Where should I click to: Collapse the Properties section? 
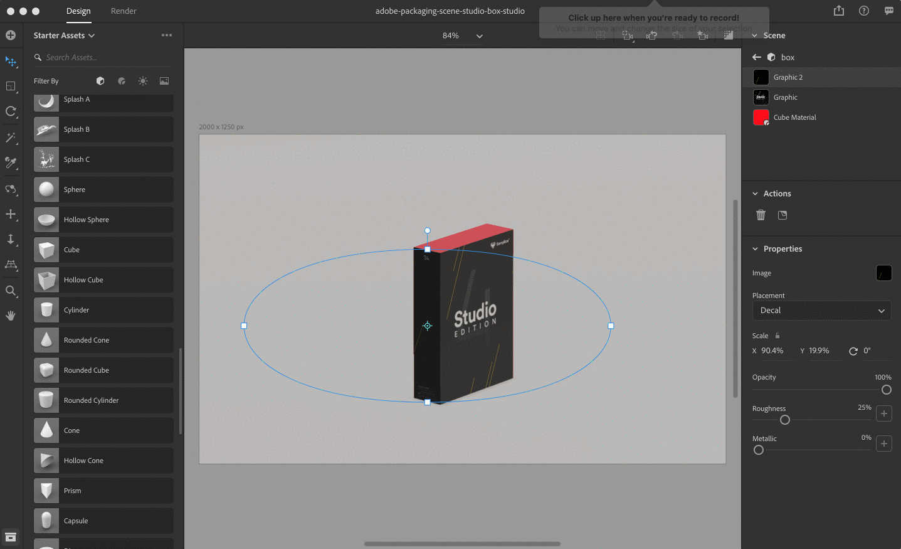[x=755, y=249]
